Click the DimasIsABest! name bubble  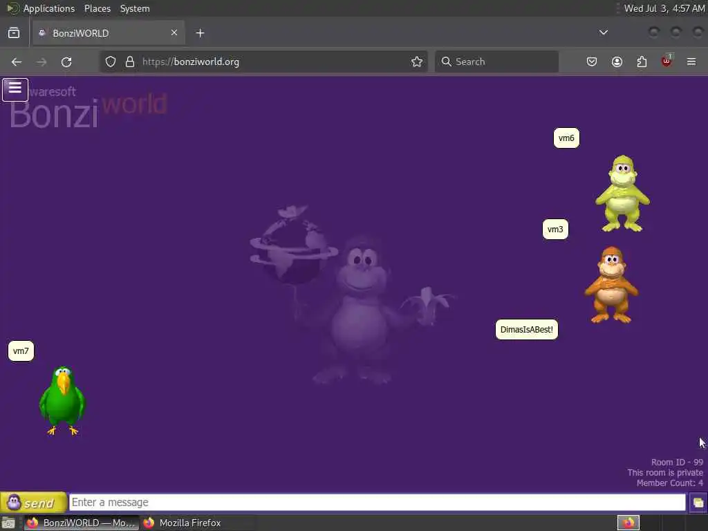(526, 330)
